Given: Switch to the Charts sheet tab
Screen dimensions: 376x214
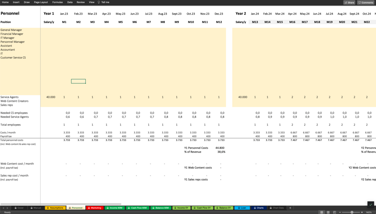Looking at the screenshot, I should (259, 208).
